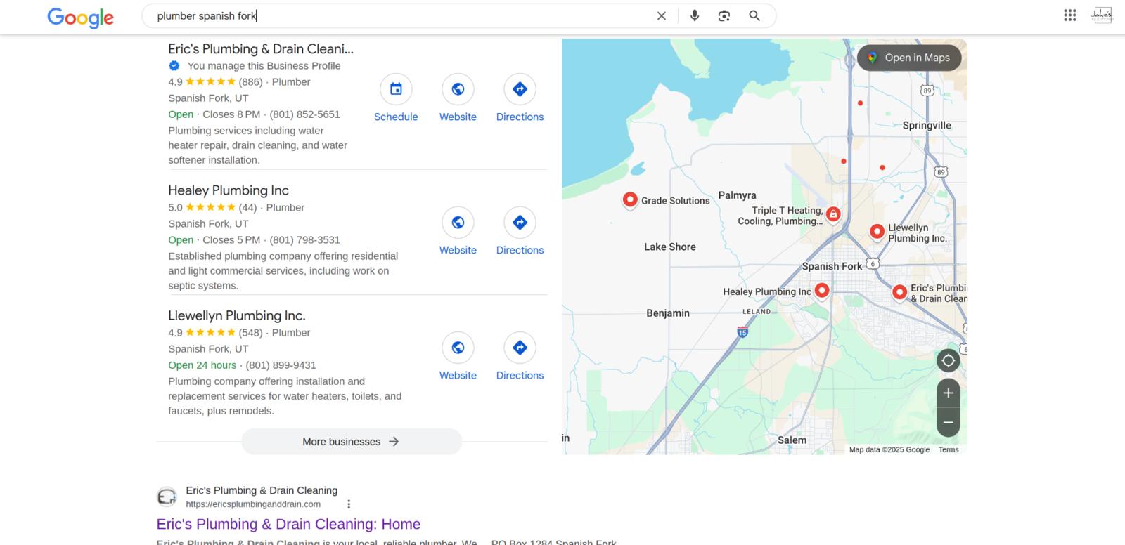Click the Triple T Heating map marker
This screenshot has height=545, width=1125.
832,214
